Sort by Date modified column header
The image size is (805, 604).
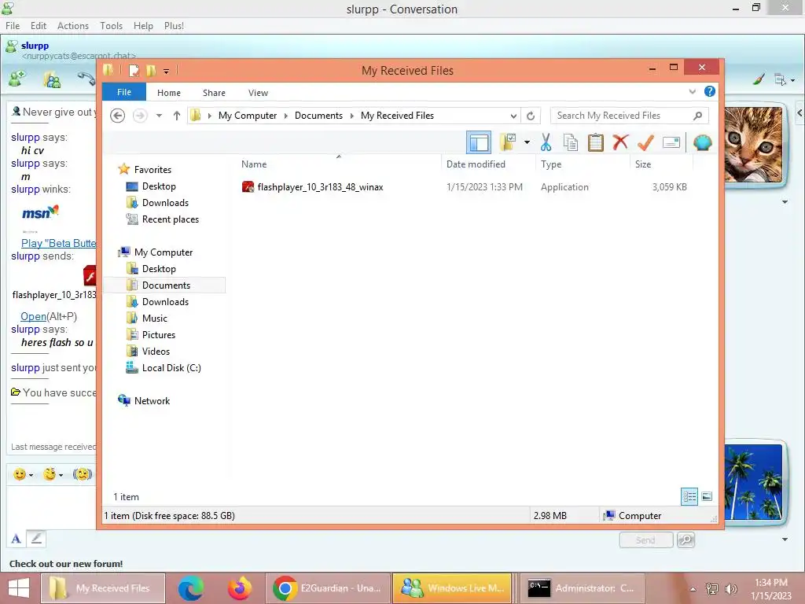tap(476, 164)
